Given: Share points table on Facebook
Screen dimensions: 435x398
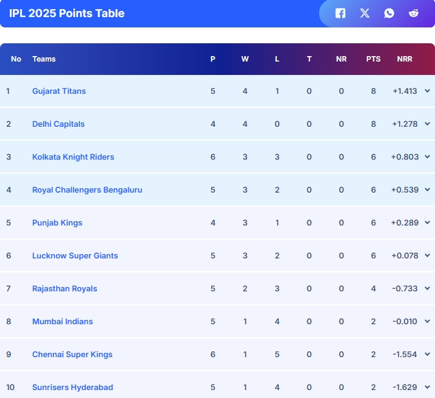Looking at the screenshot, I should click(340, 13).
